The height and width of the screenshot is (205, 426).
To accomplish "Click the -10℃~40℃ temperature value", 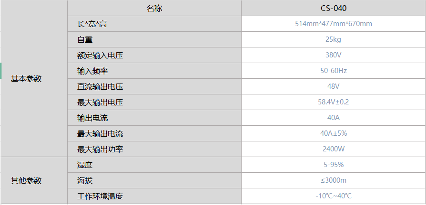I will point(334,196).
